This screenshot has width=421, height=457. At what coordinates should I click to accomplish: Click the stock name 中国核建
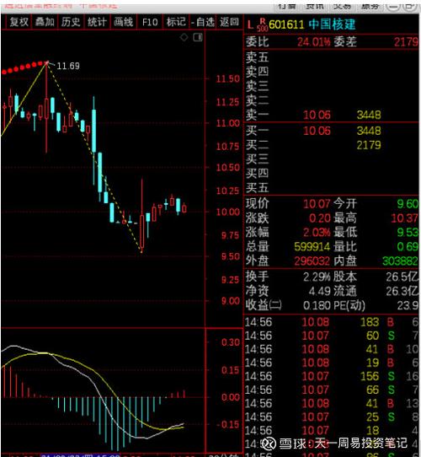(332, 24)
